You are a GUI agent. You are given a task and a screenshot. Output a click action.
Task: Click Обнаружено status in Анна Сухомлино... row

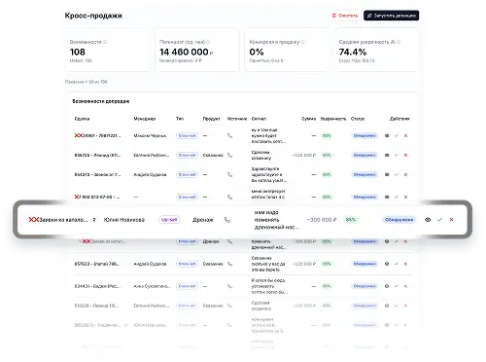point(364,286)
